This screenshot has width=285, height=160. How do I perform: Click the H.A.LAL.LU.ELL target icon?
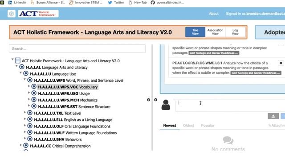(30, 119)
